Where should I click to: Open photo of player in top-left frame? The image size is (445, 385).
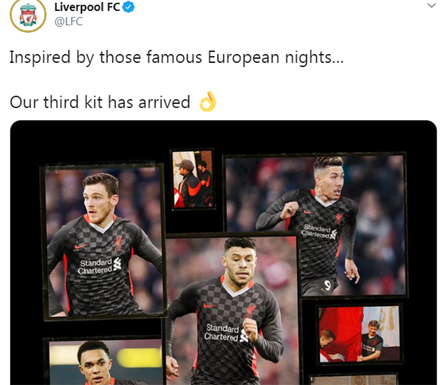(104, 241)
